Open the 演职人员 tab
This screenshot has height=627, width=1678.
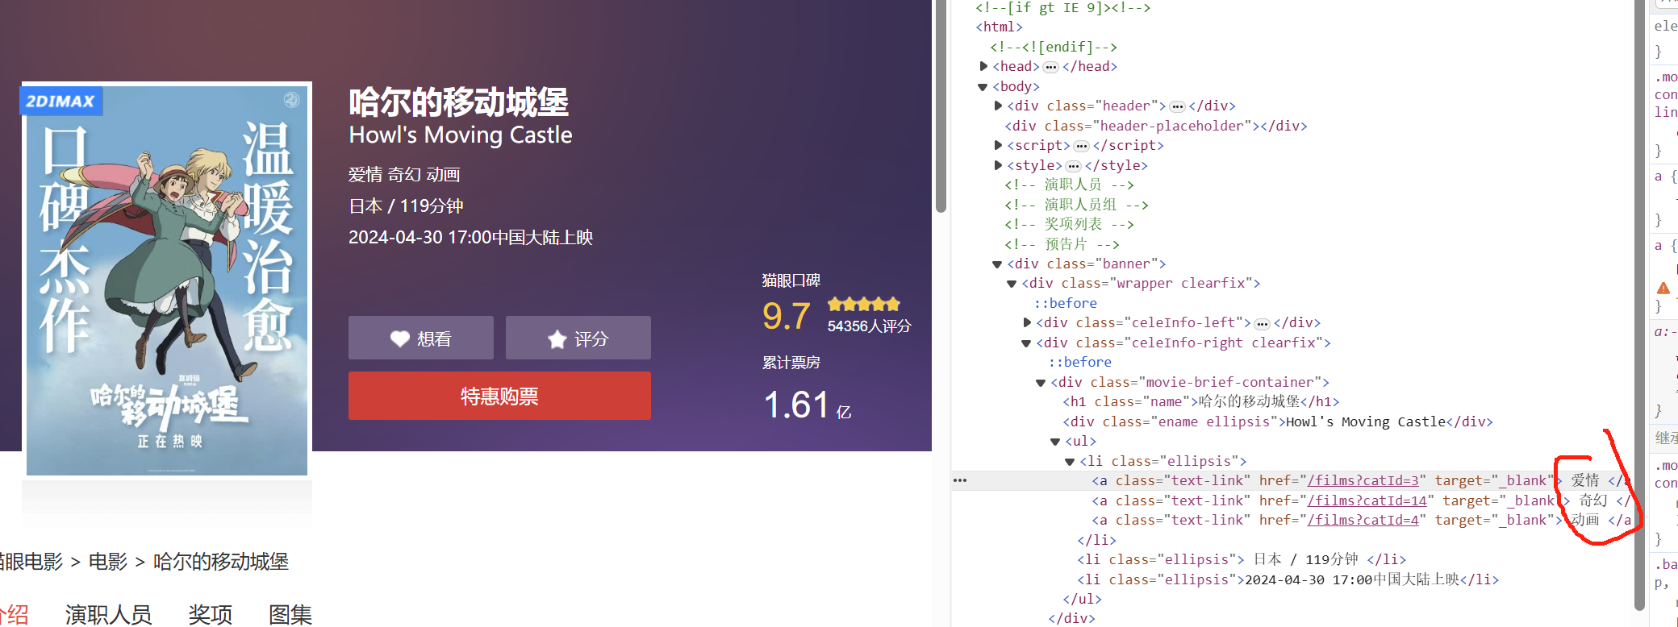pos(108,614)
